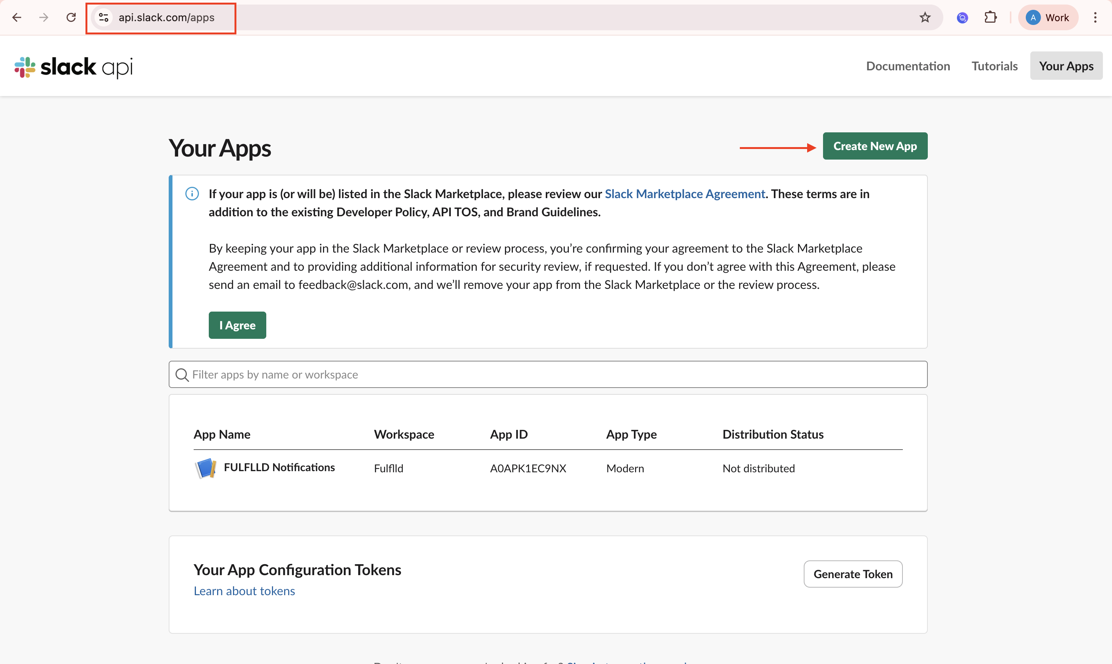Bookmark this page with star icon
This screenshot has width=1112, height=664.
click(x=925, y=17)
